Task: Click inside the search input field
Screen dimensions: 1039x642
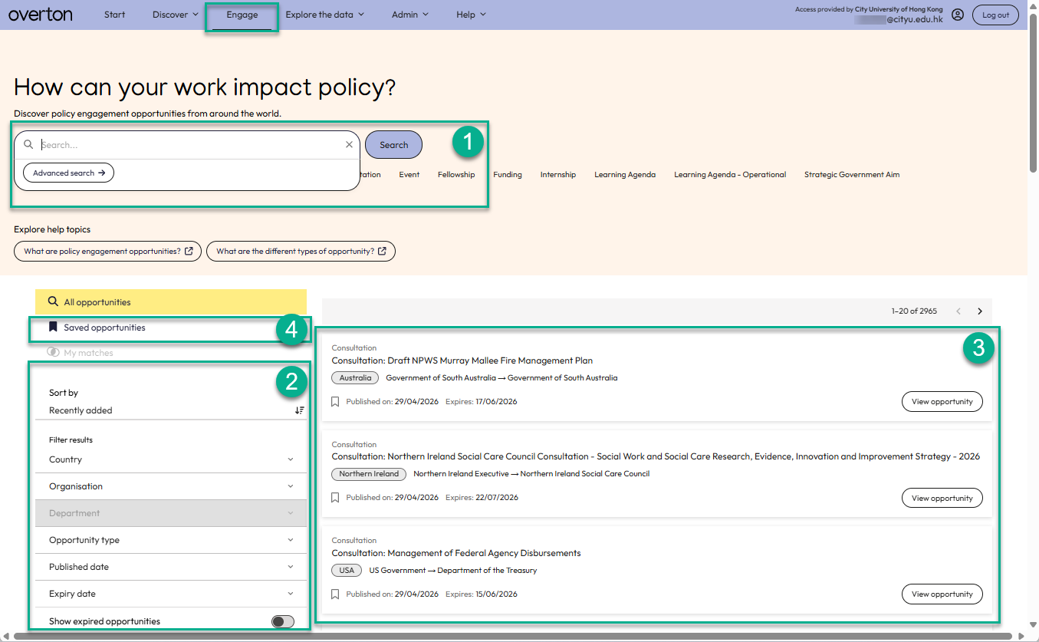Action: (x=190, y=144)
